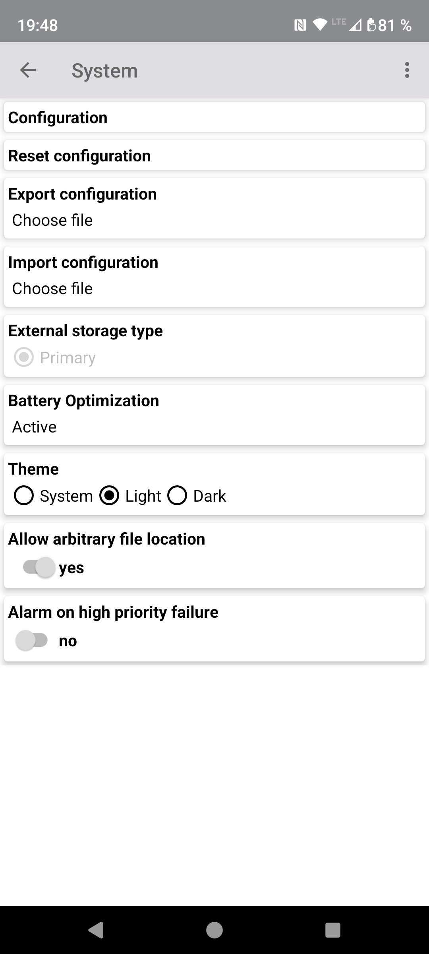Tap the battery icon in status bar

click(x=371, y=25)
